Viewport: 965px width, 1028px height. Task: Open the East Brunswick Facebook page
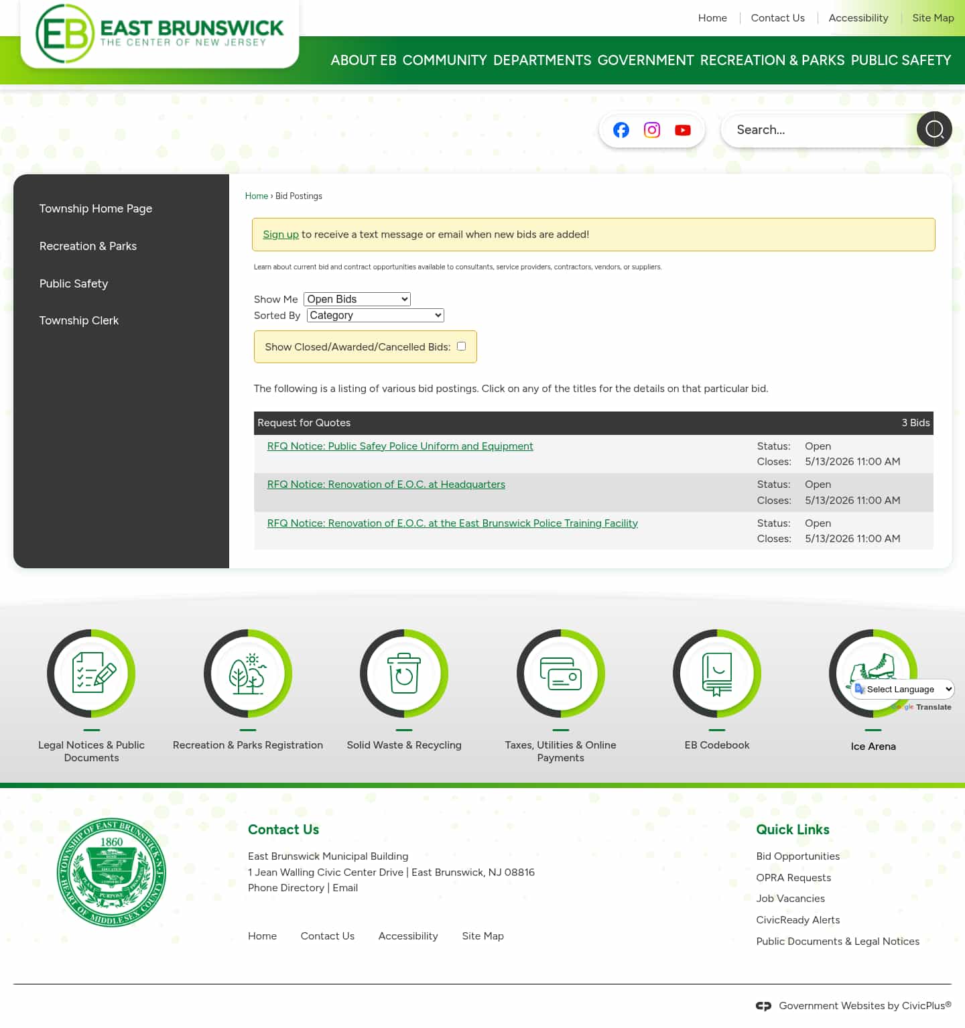tap(621, 130)
